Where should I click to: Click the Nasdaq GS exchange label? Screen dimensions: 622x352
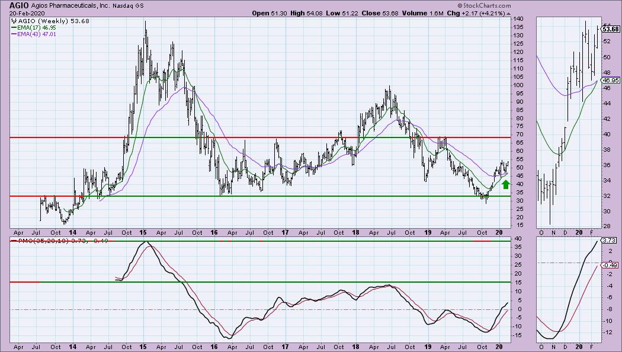(x=128, y=6)
